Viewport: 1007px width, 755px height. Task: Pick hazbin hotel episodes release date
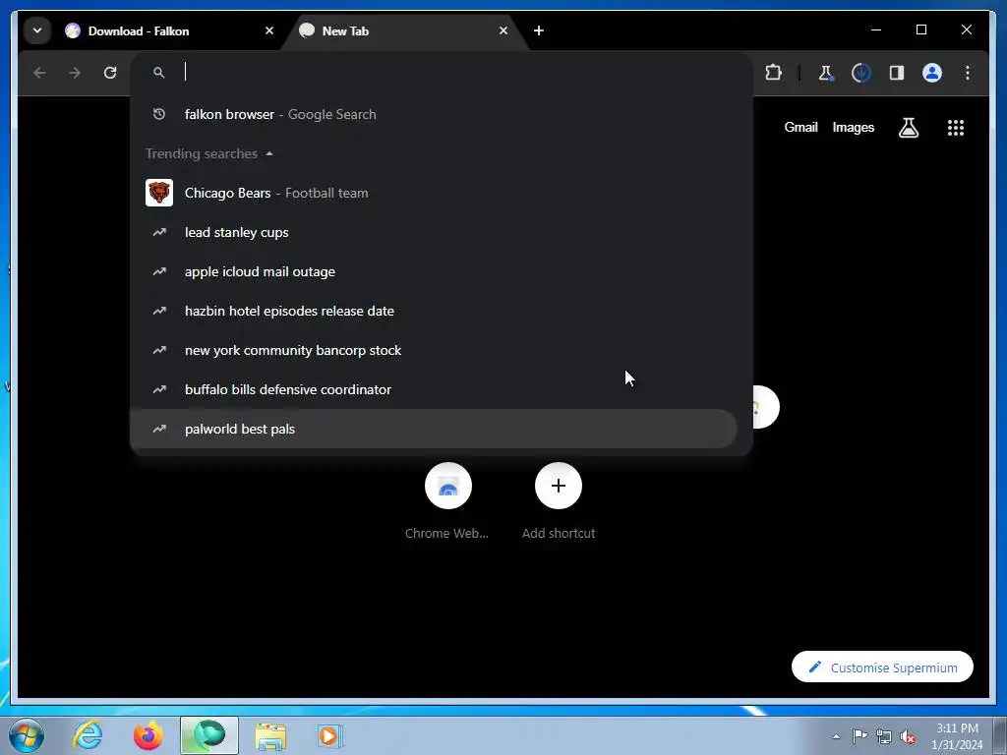click(x=434, y=311)
